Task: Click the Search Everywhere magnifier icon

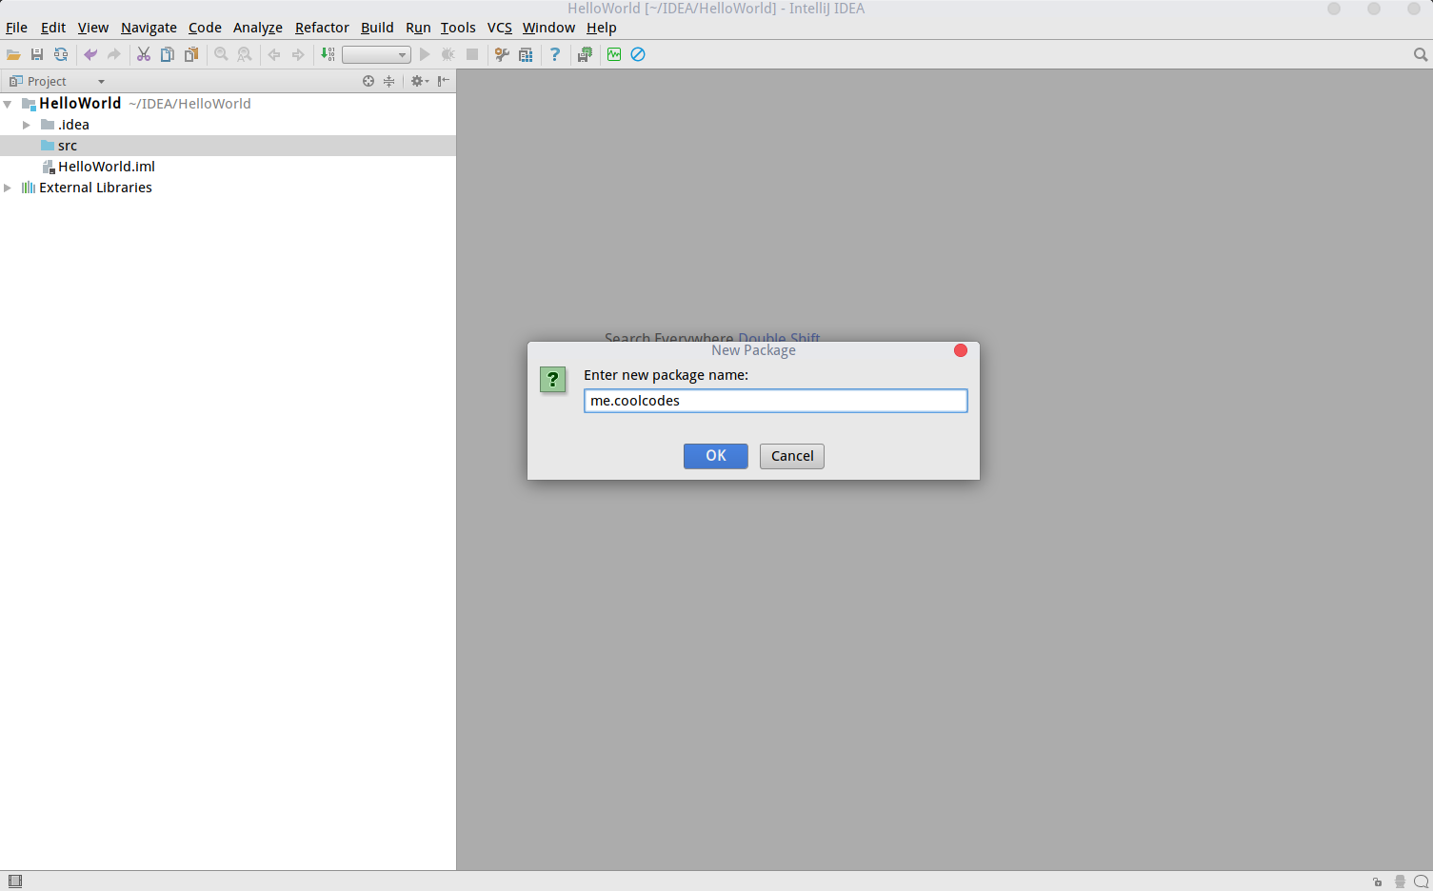Action: click(x=1421, y=55)
